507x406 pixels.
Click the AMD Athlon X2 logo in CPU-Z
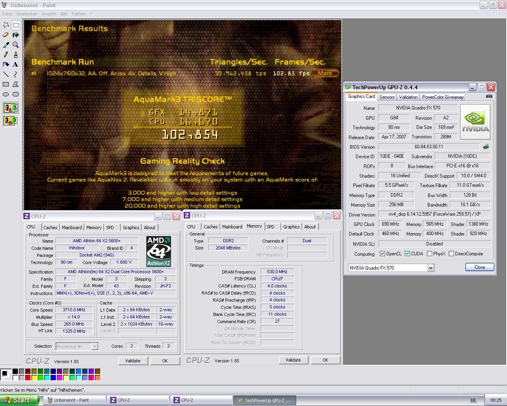[x=159, y=251]
